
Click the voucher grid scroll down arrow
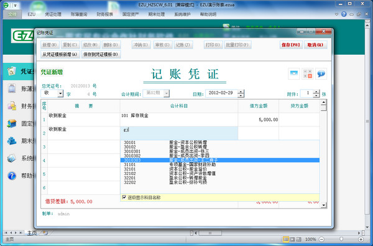click(323, 205)
